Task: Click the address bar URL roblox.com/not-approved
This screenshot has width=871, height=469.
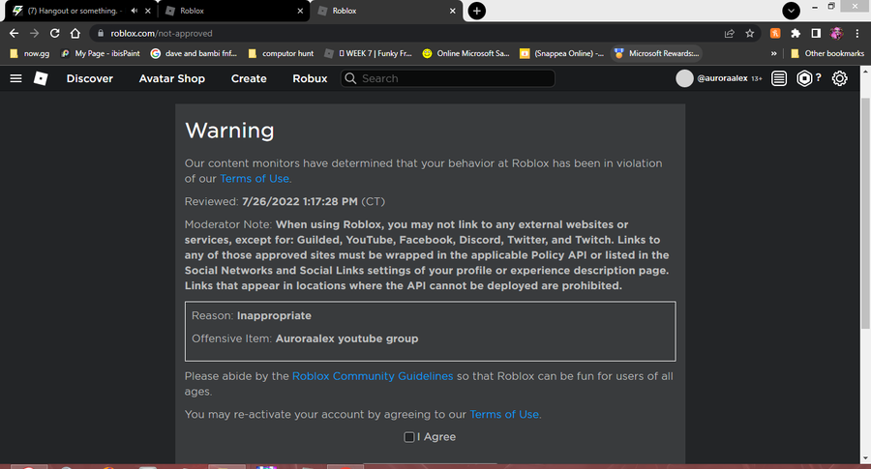Action: (161, 33)
